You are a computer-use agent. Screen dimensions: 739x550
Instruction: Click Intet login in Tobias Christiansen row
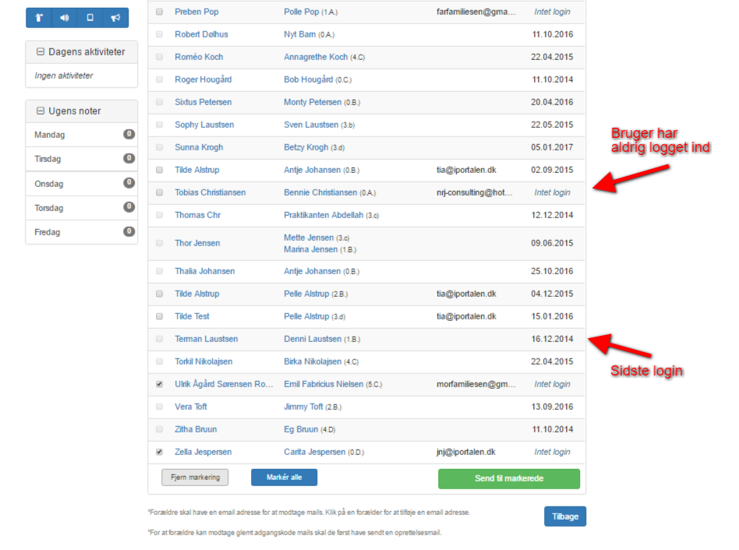pos(552,192)
